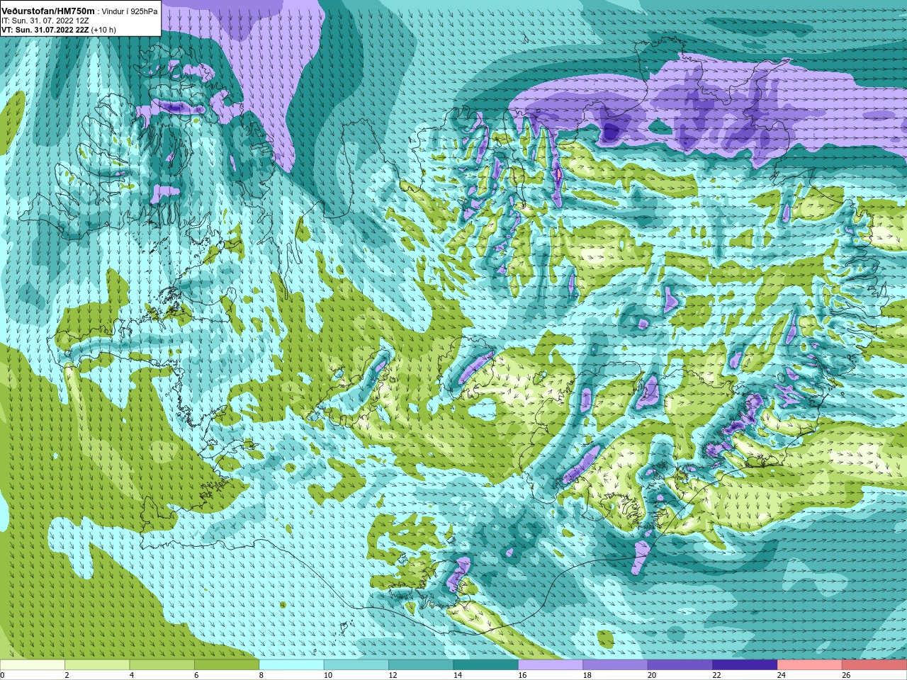The image size is (907, 680).
Task: Click the 'Veðurstofan/HM750m' title text
Action: [47, 11]
